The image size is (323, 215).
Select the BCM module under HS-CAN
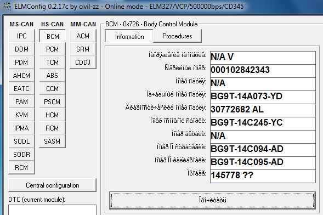tap(52, 36)
